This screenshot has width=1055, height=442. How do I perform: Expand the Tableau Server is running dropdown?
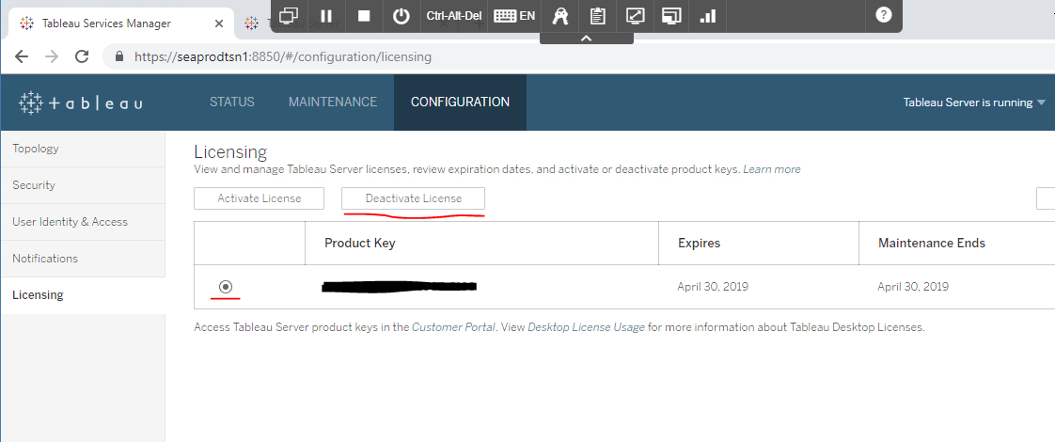click(x=974, y=103)
